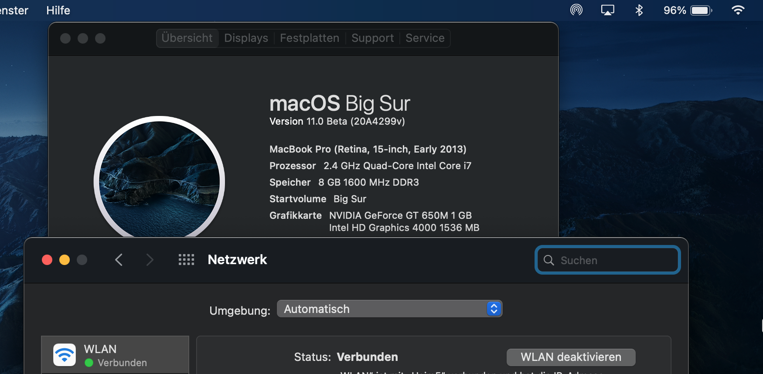Click the MacBook Pro model name text
This screenshot has width=763, height=374.
[368, 149]
